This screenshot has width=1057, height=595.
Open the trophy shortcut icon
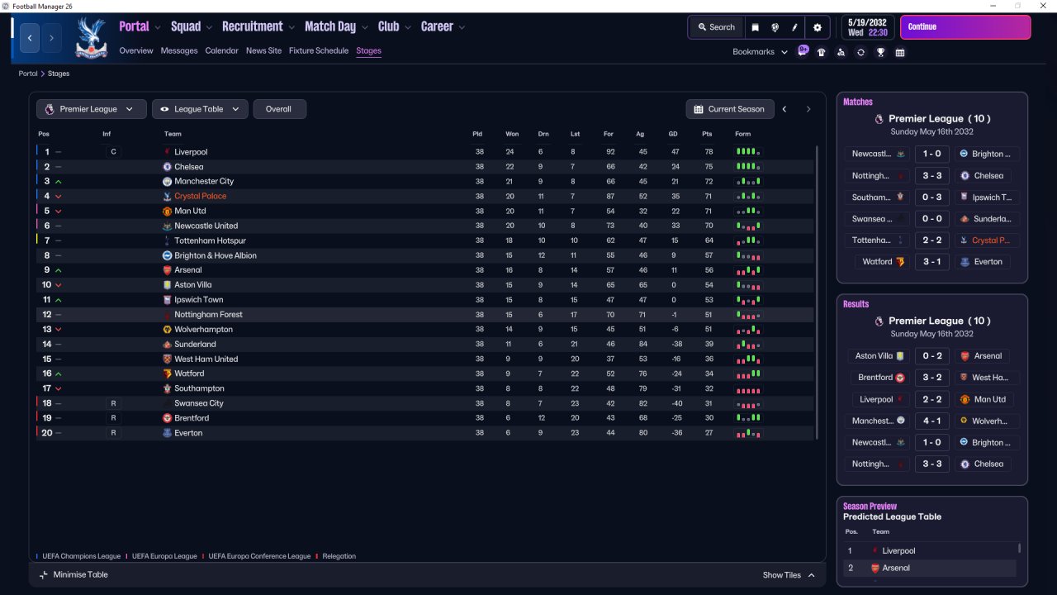click(880, 52)
